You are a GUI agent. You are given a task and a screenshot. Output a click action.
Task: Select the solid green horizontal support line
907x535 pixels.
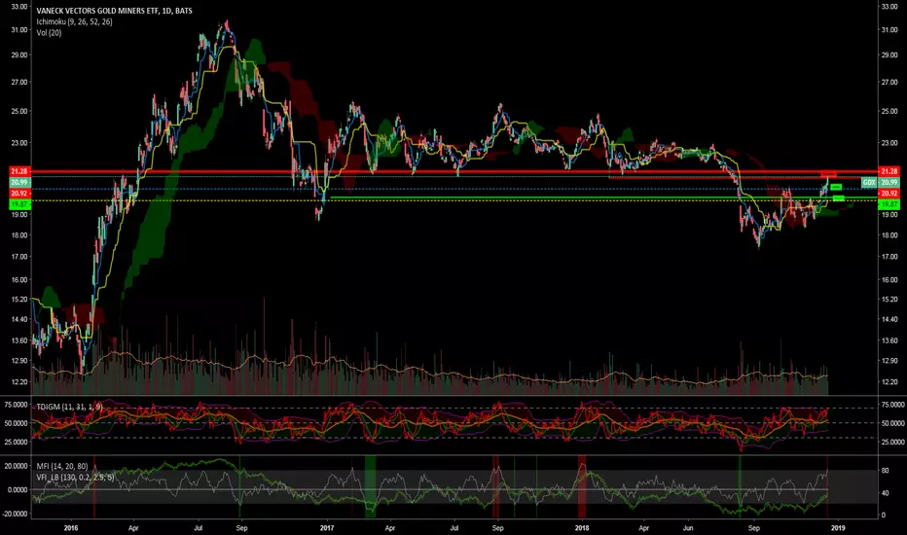tap(604, 197)
